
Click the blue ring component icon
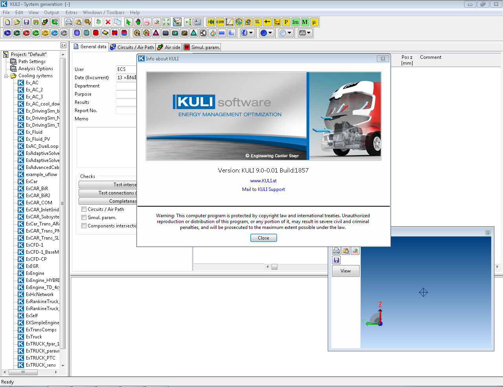pos(7,33)
